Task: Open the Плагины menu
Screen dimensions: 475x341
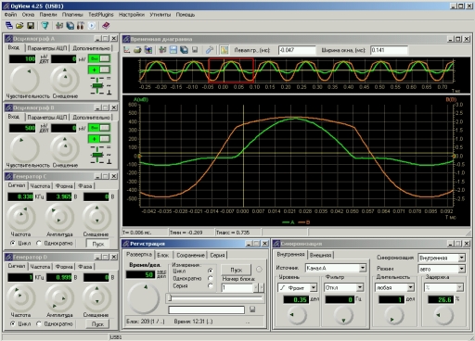Action: (72, 15)
